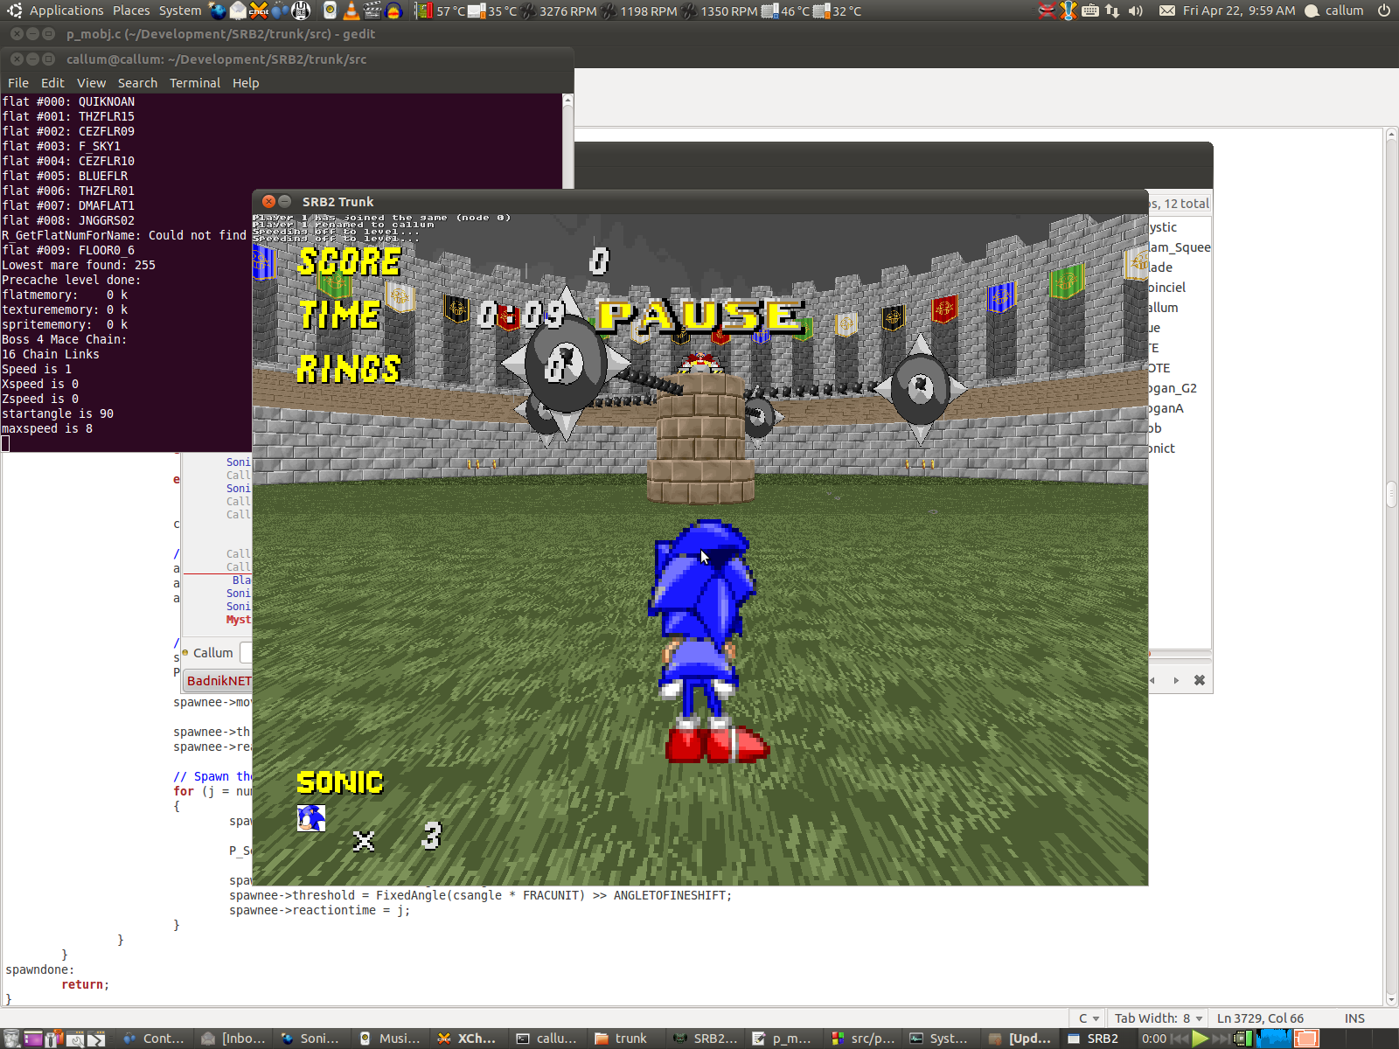Switch to Cont... taskbar window
The image size is (1399, 1049).
(154, 1039)
